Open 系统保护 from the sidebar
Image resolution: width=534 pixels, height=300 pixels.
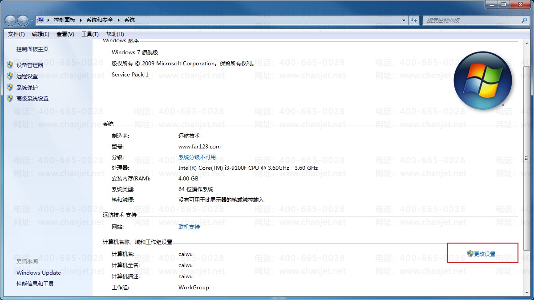[27, 87]
